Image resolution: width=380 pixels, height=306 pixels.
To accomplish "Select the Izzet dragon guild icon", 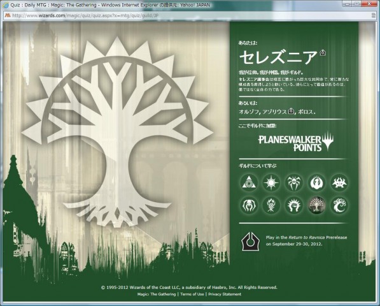I will pyautogui.click(x=316, y=182).
